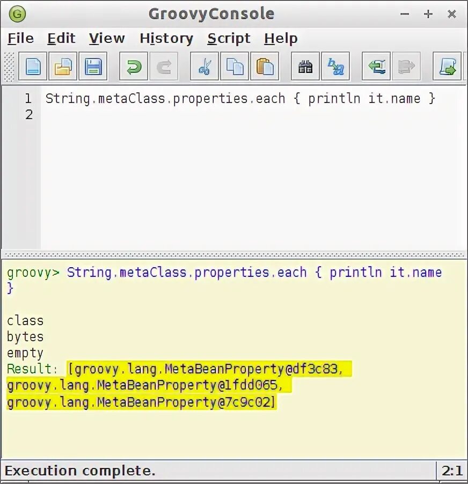Click the Paste clipboard icon
The height and width of the screenshot is (484, 468).
[265, 67]
